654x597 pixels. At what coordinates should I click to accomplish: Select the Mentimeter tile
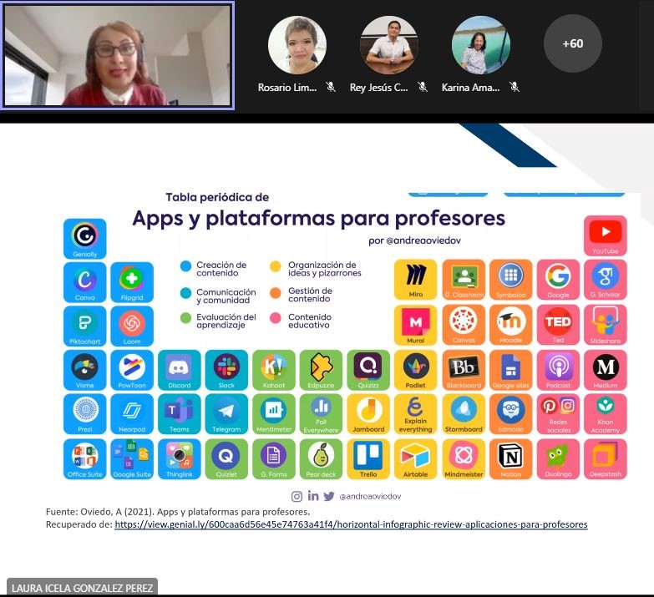[274, 414]
